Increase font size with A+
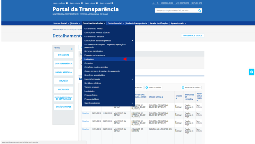Image resolution: width=255 pixels, height=144 pixels. click(153, 3)
